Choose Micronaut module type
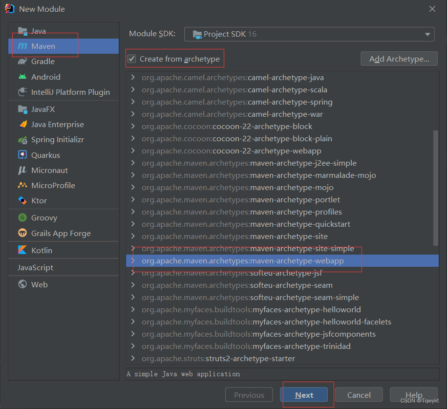 (64, 170)
